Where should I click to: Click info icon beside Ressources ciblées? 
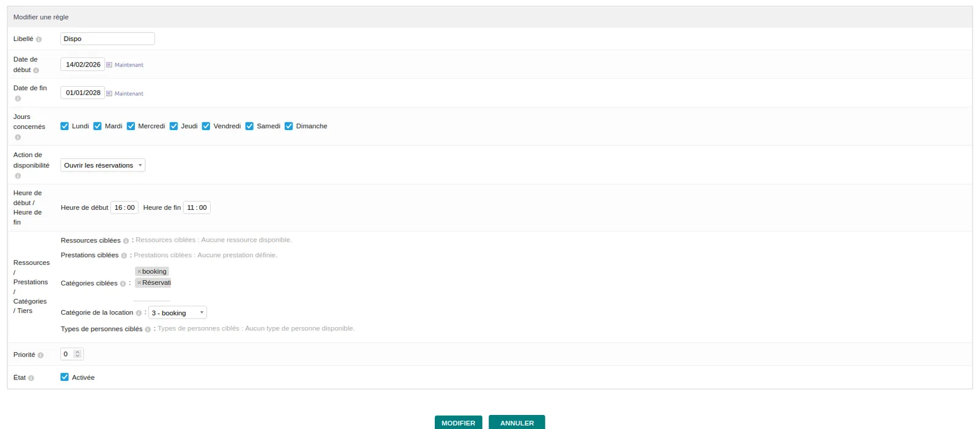click(x=126, y=241)
